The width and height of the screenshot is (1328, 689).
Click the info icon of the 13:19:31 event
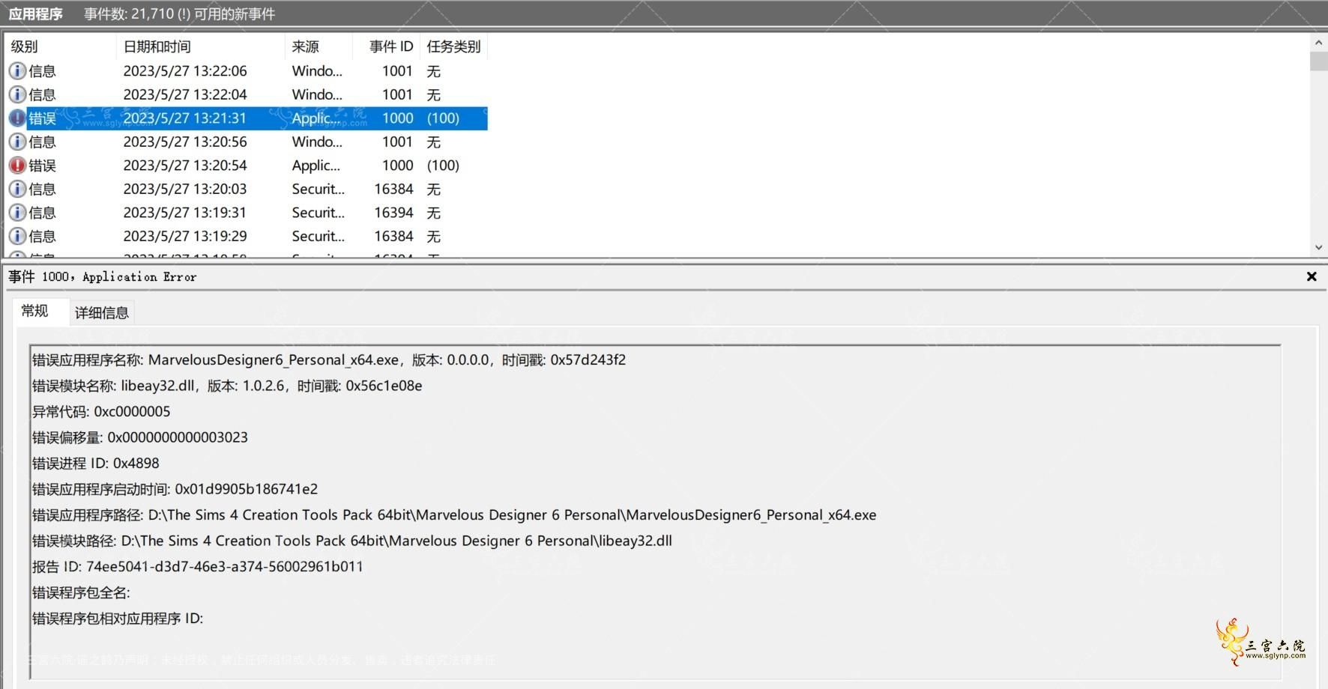[17, 213]
